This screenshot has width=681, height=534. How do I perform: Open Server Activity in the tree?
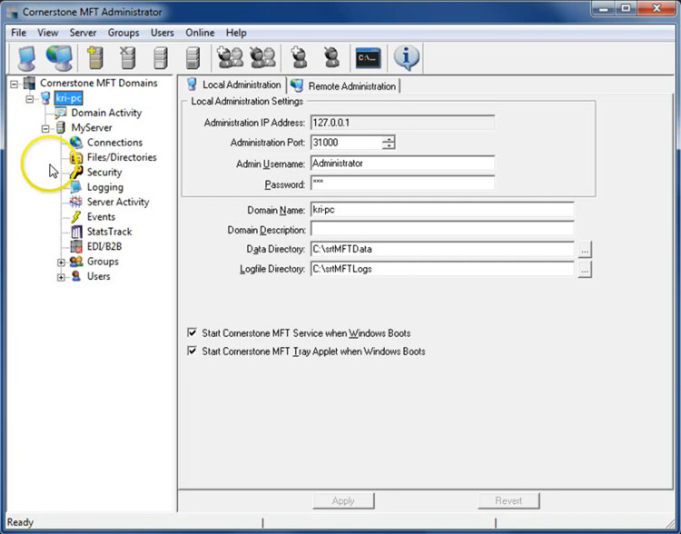pos(118,202)
